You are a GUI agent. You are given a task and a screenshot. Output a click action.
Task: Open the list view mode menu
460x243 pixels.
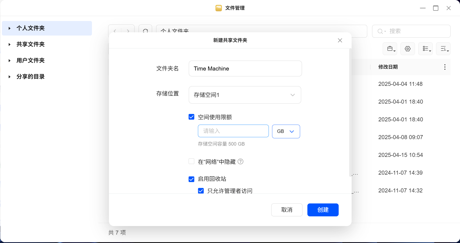425,49
